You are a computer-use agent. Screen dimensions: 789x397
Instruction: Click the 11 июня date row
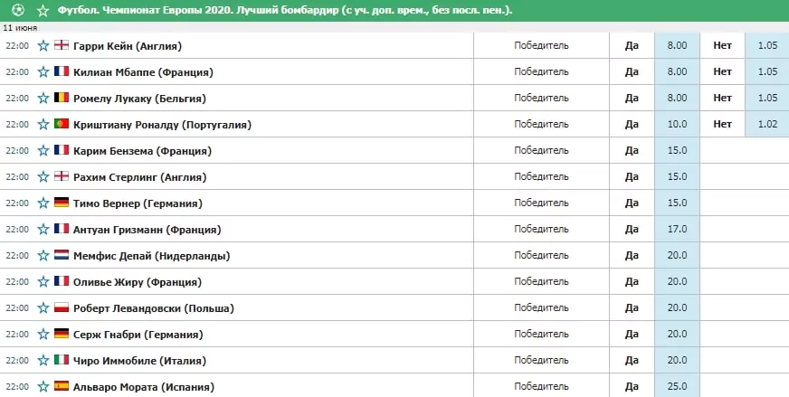[x=394, y=28]
